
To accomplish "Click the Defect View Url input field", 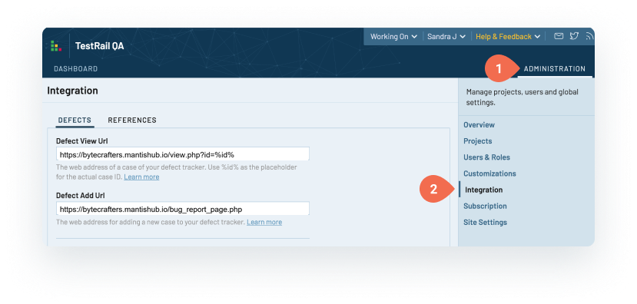I will [x=182, y=154].
